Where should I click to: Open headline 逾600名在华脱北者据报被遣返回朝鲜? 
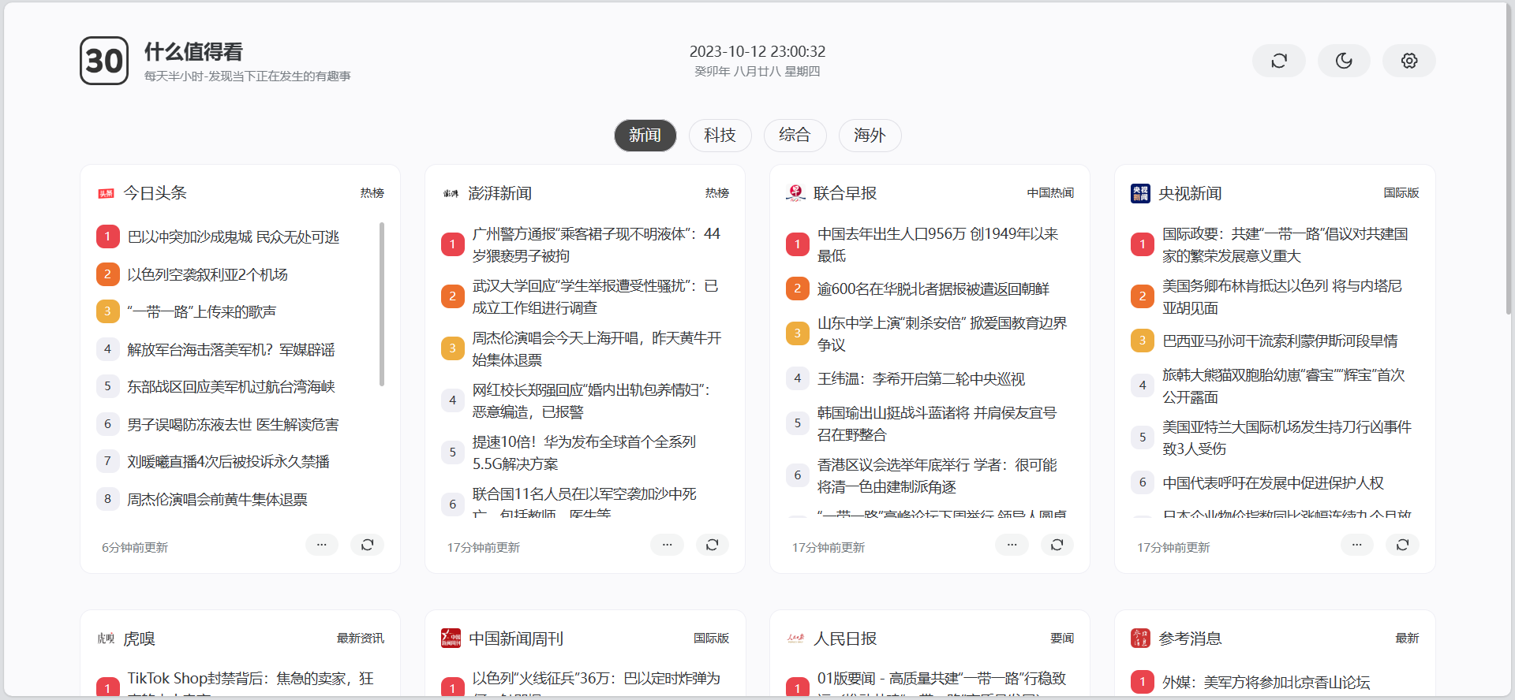(933, 289)
